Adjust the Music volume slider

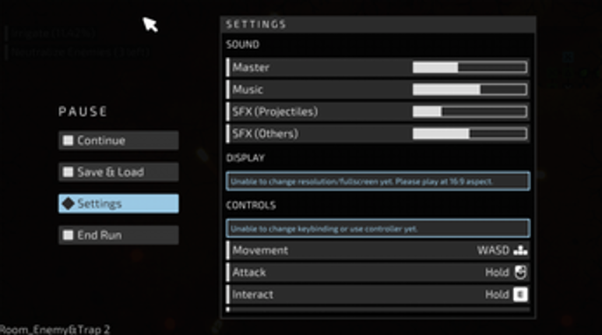[x=470, y=90]
